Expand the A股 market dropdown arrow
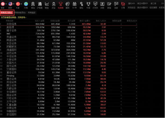This screenshot has width=165, height=118. coord(21,4)
